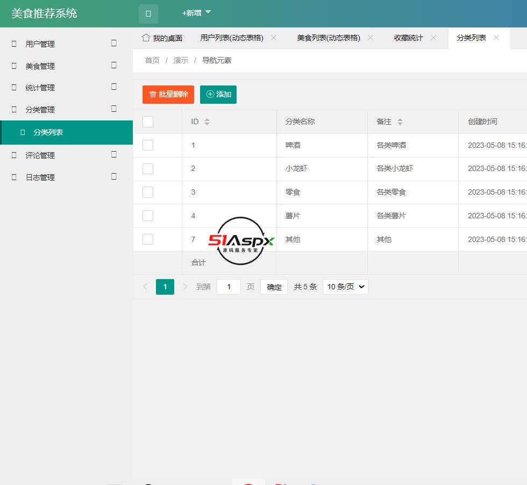The image size is (527, 485).
Task: Open the 美食列表(动态表格) tab
Action: 328,38
